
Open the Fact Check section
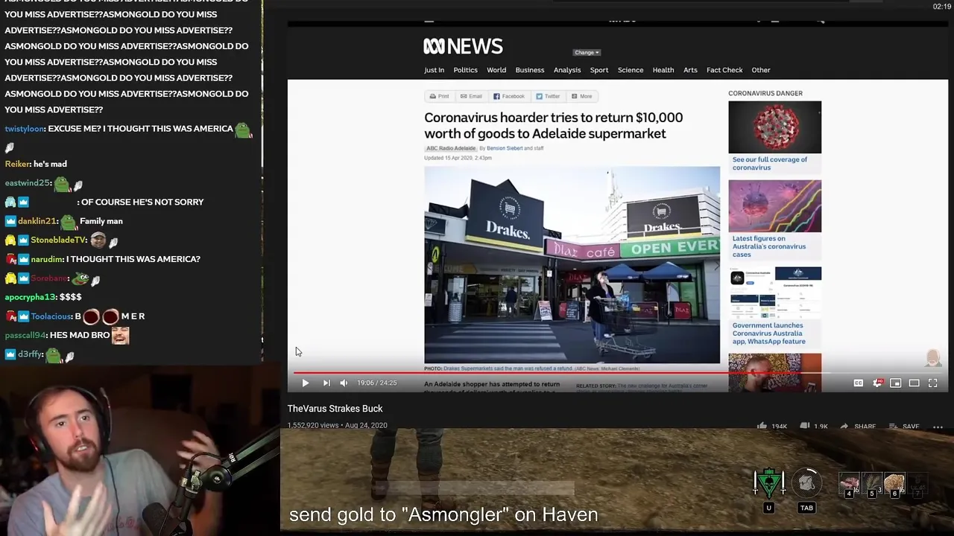[x=724, y=70]
